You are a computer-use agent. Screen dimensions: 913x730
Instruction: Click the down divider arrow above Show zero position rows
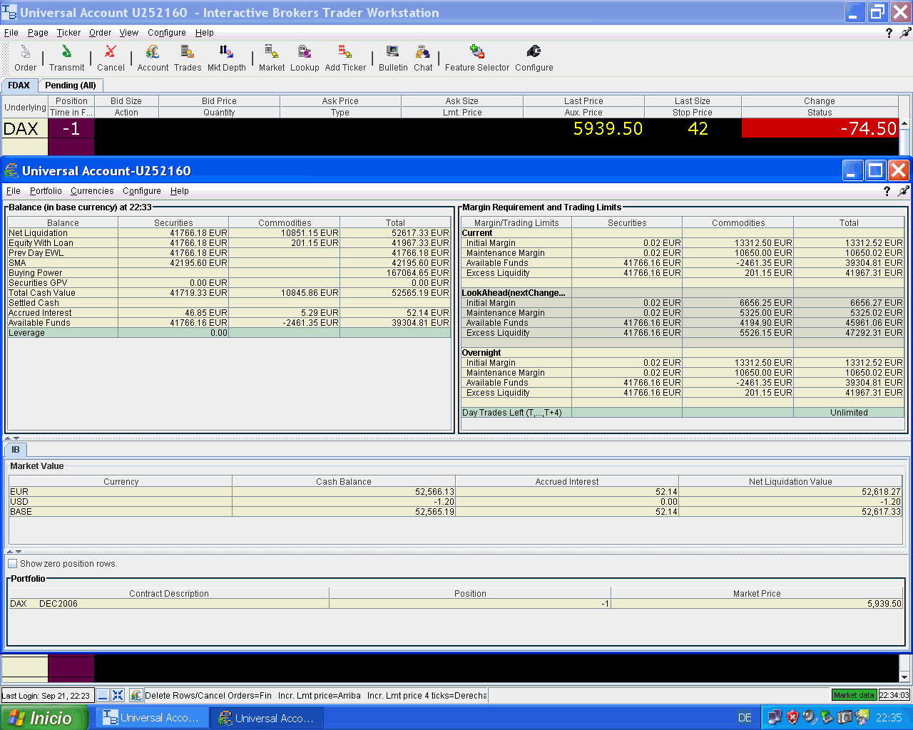coord(19,552)
